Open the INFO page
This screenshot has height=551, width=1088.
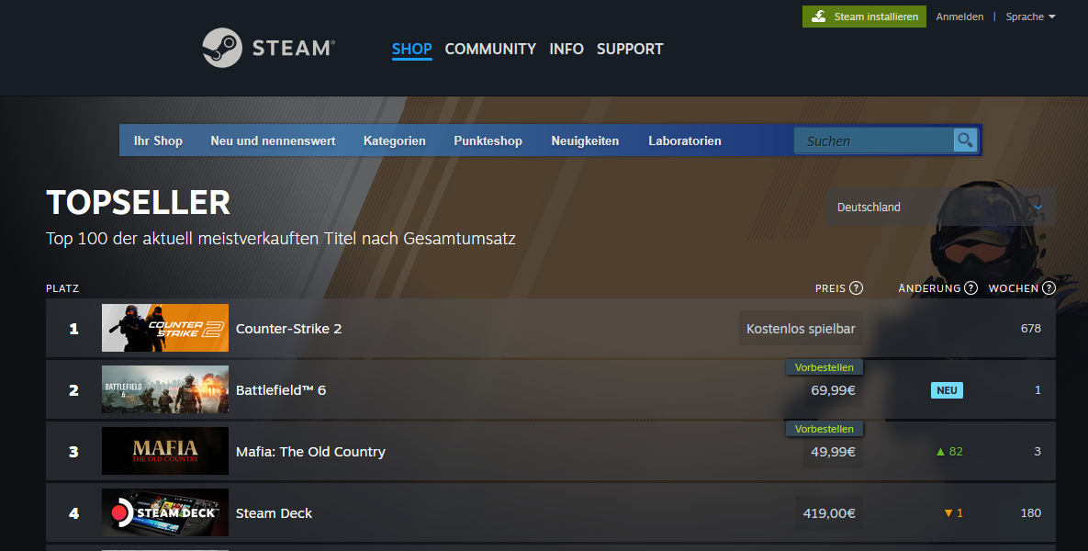[566, 49]
